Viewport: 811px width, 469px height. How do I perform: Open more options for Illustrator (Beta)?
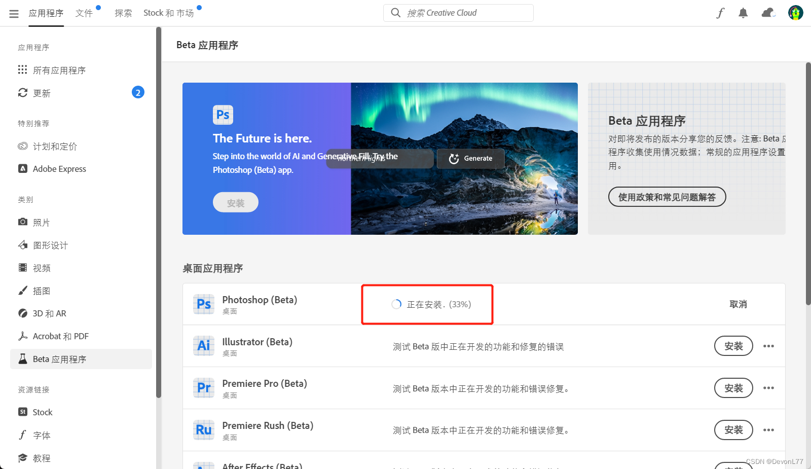coord(768,346)
